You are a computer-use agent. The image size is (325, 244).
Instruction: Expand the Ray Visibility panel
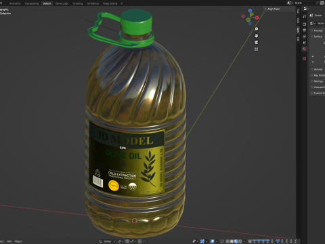(318, 75)
